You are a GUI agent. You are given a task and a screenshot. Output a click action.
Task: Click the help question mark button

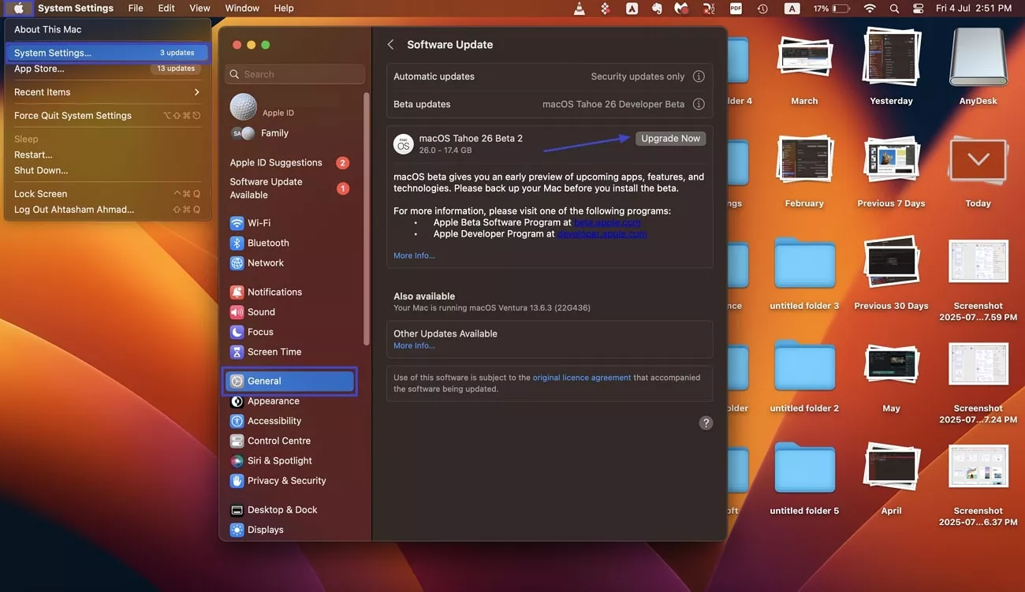pos(706,423)
